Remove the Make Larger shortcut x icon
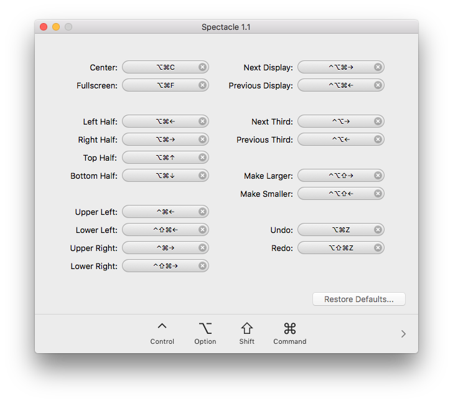Image resolution: width=453 pixels, height=403 pixels. 378,176
